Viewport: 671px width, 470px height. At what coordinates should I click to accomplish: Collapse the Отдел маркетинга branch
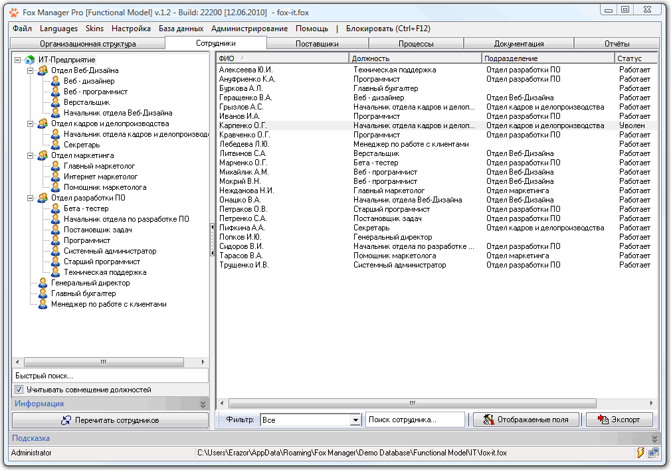pyautogui.click(x=30, y=155)
